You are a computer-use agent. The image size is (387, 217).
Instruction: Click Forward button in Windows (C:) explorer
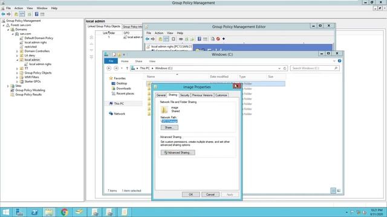click(116, 68)
